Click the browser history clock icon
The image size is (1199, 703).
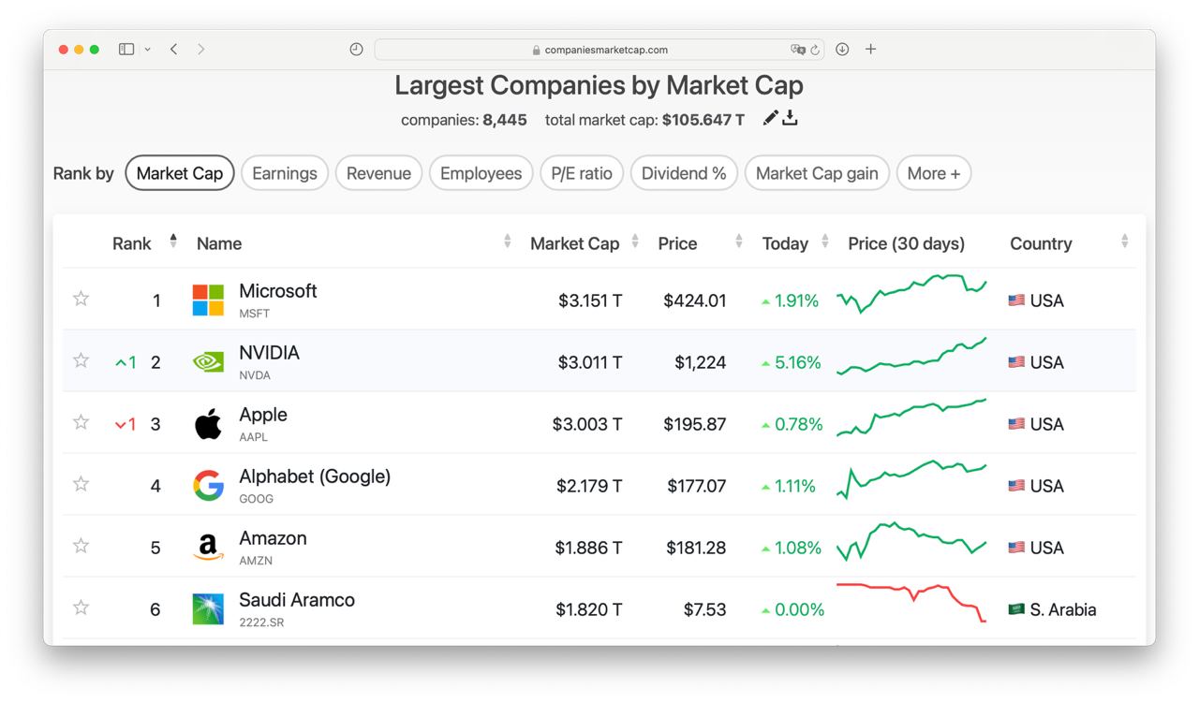[x=356, y=50]
